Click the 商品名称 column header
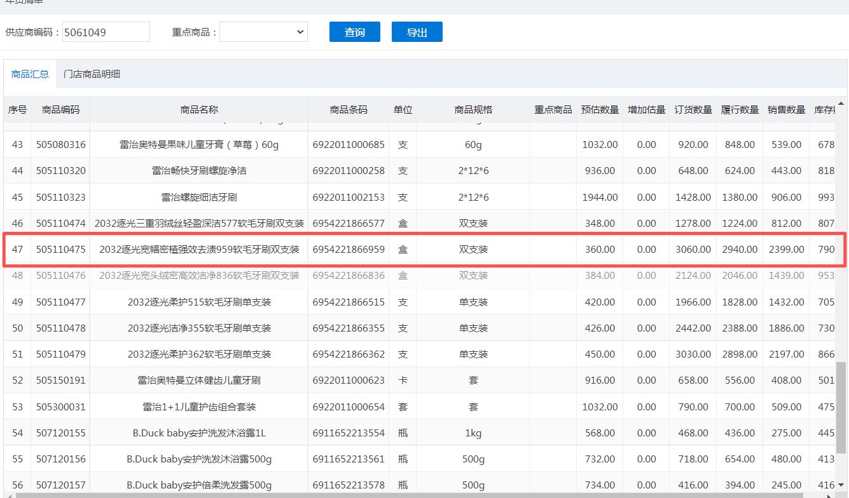Viewport: 849px width, 498px height. [x=199, y=109]
